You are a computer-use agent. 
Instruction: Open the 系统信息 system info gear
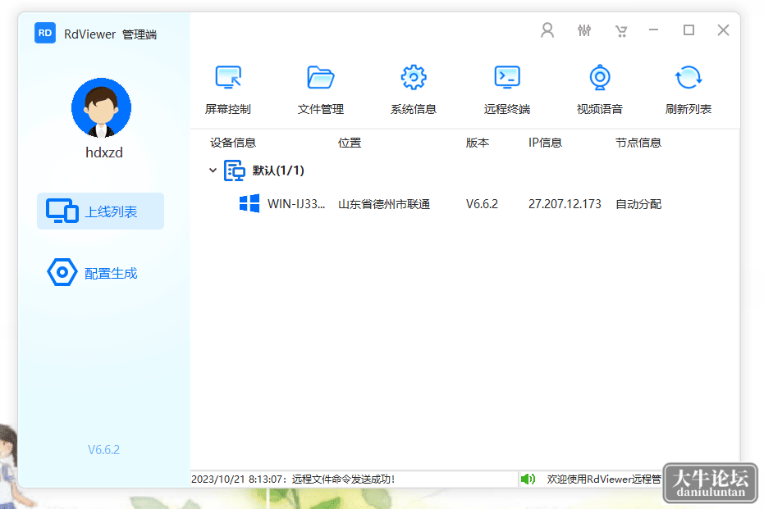414,90
